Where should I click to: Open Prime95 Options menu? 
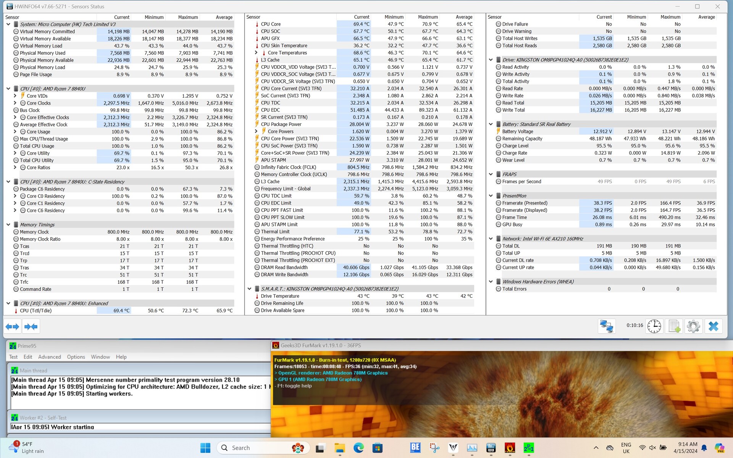(76, 357)
